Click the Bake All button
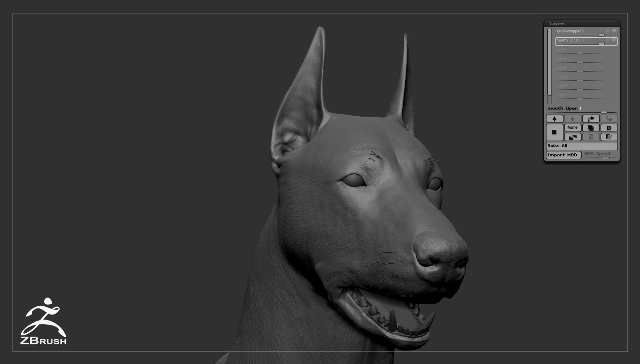640x364 pixels. (x=582, y=146)
